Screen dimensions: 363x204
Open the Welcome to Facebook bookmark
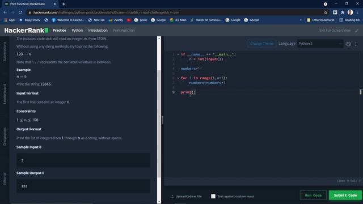pos(68,20)
